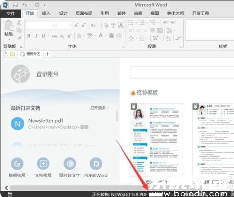Click the scissors cut icon
Screen dimensions: 234x197
19,23
